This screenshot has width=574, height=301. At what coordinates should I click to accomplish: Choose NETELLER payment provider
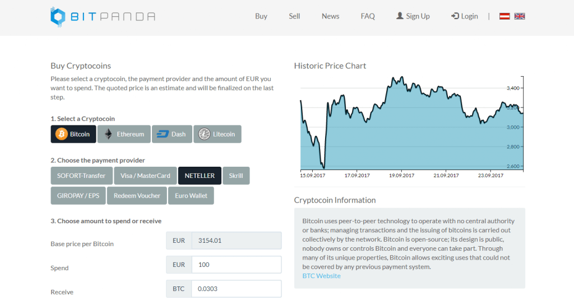coord(200,176)
